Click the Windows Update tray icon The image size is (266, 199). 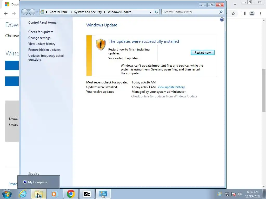[220, 194]
